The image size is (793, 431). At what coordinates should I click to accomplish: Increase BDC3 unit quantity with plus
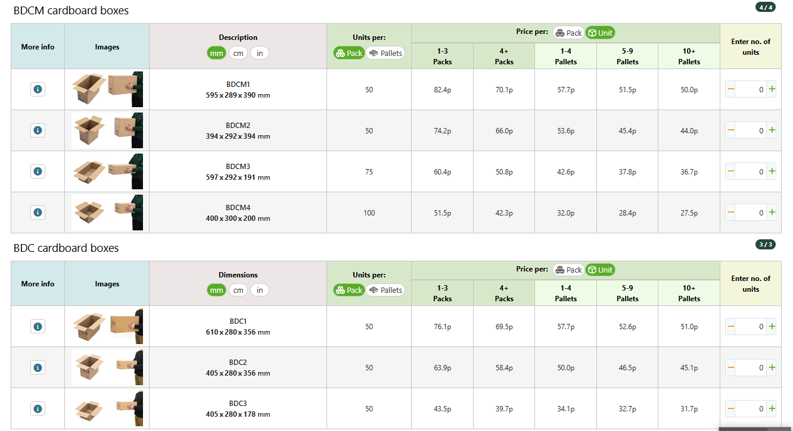click(x=772, y=408)
